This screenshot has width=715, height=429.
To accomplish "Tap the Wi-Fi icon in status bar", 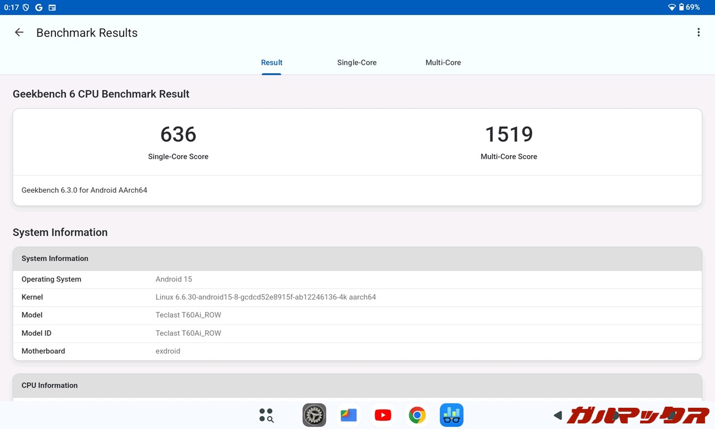I will [672, 7].
